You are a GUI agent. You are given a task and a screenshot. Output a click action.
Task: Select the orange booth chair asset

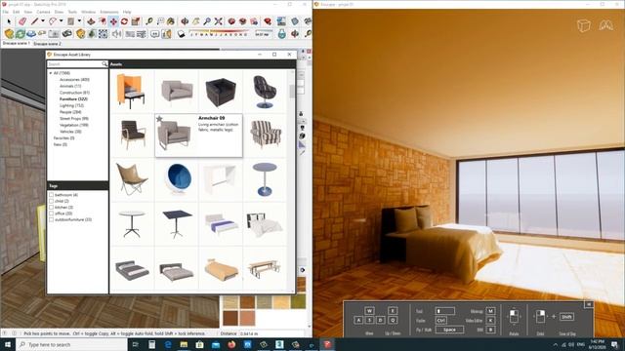[130, 92]
